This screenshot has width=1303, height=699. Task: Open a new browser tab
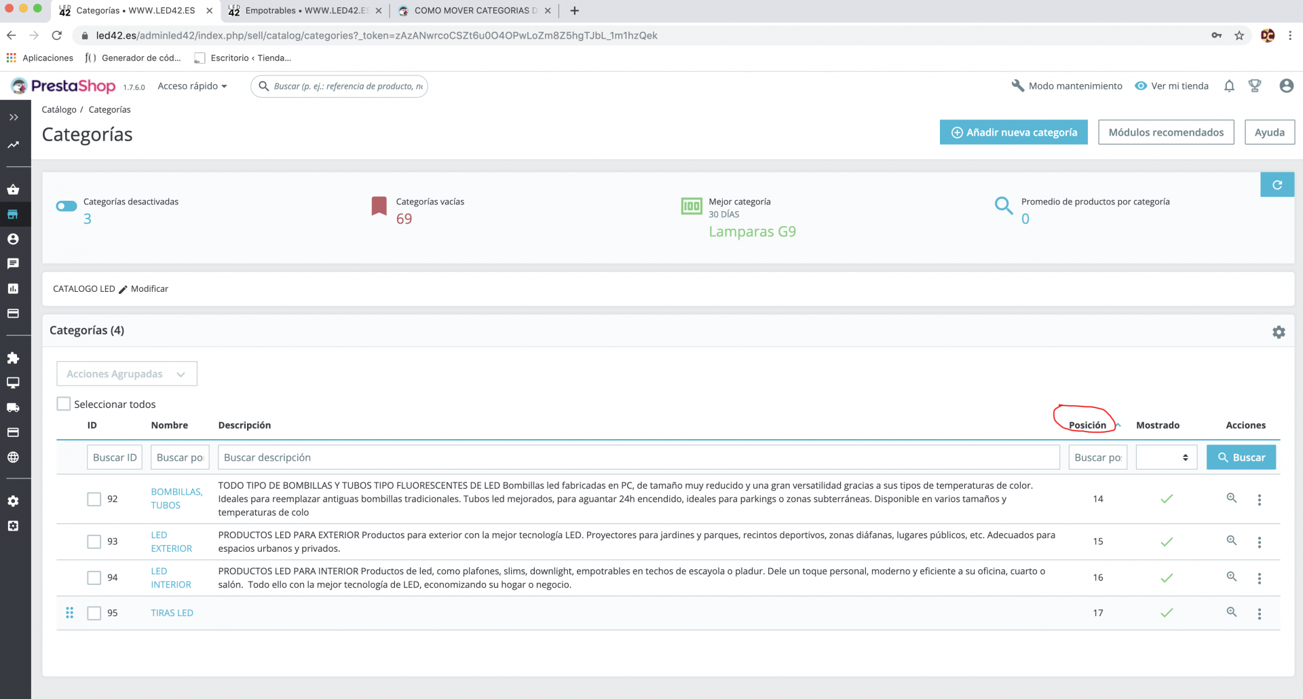(x=575, y=10)
